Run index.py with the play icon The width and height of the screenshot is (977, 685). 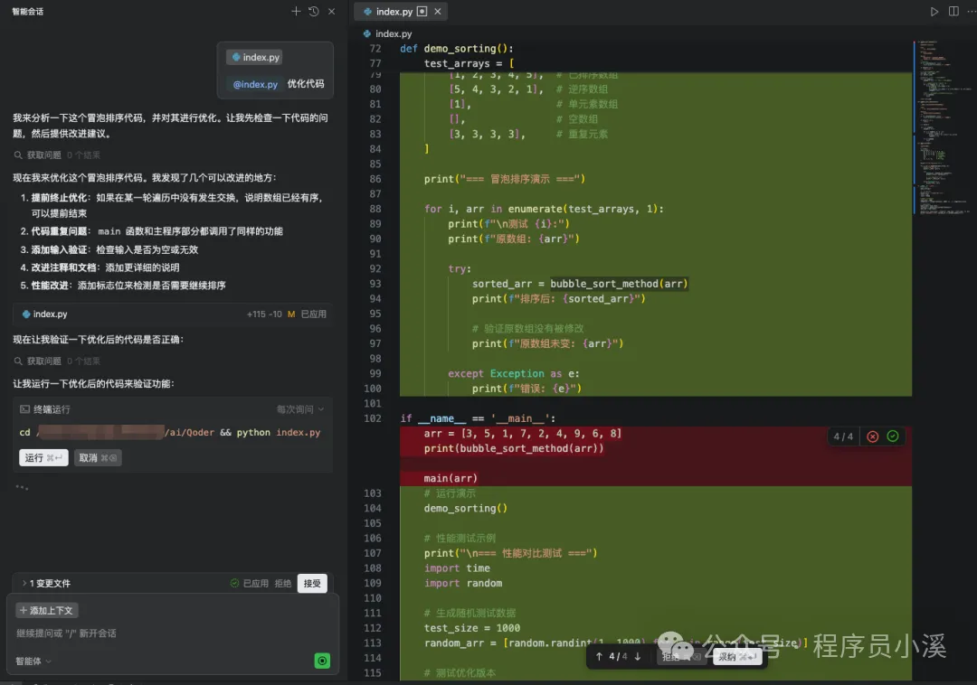(934, 11)
